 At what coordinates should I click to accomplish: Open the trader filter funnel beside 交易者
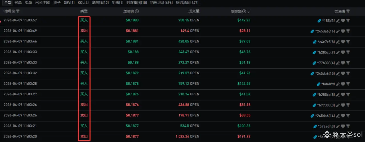348,11
